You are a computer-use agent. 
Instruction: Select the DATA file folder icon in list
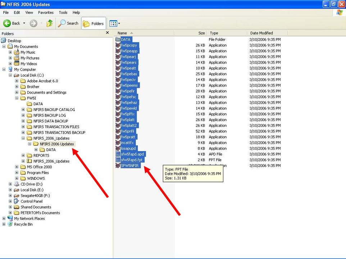coord(118,39)
